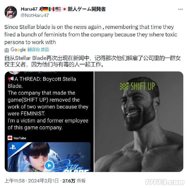Play the Stellar Blade video preview
This screenshot has height=188, width=188.
click(49, 165)
